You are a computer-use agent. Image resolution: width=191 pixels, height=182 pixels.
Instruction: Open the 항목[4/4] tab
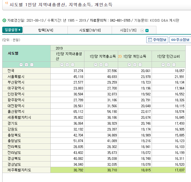[45, 30]
